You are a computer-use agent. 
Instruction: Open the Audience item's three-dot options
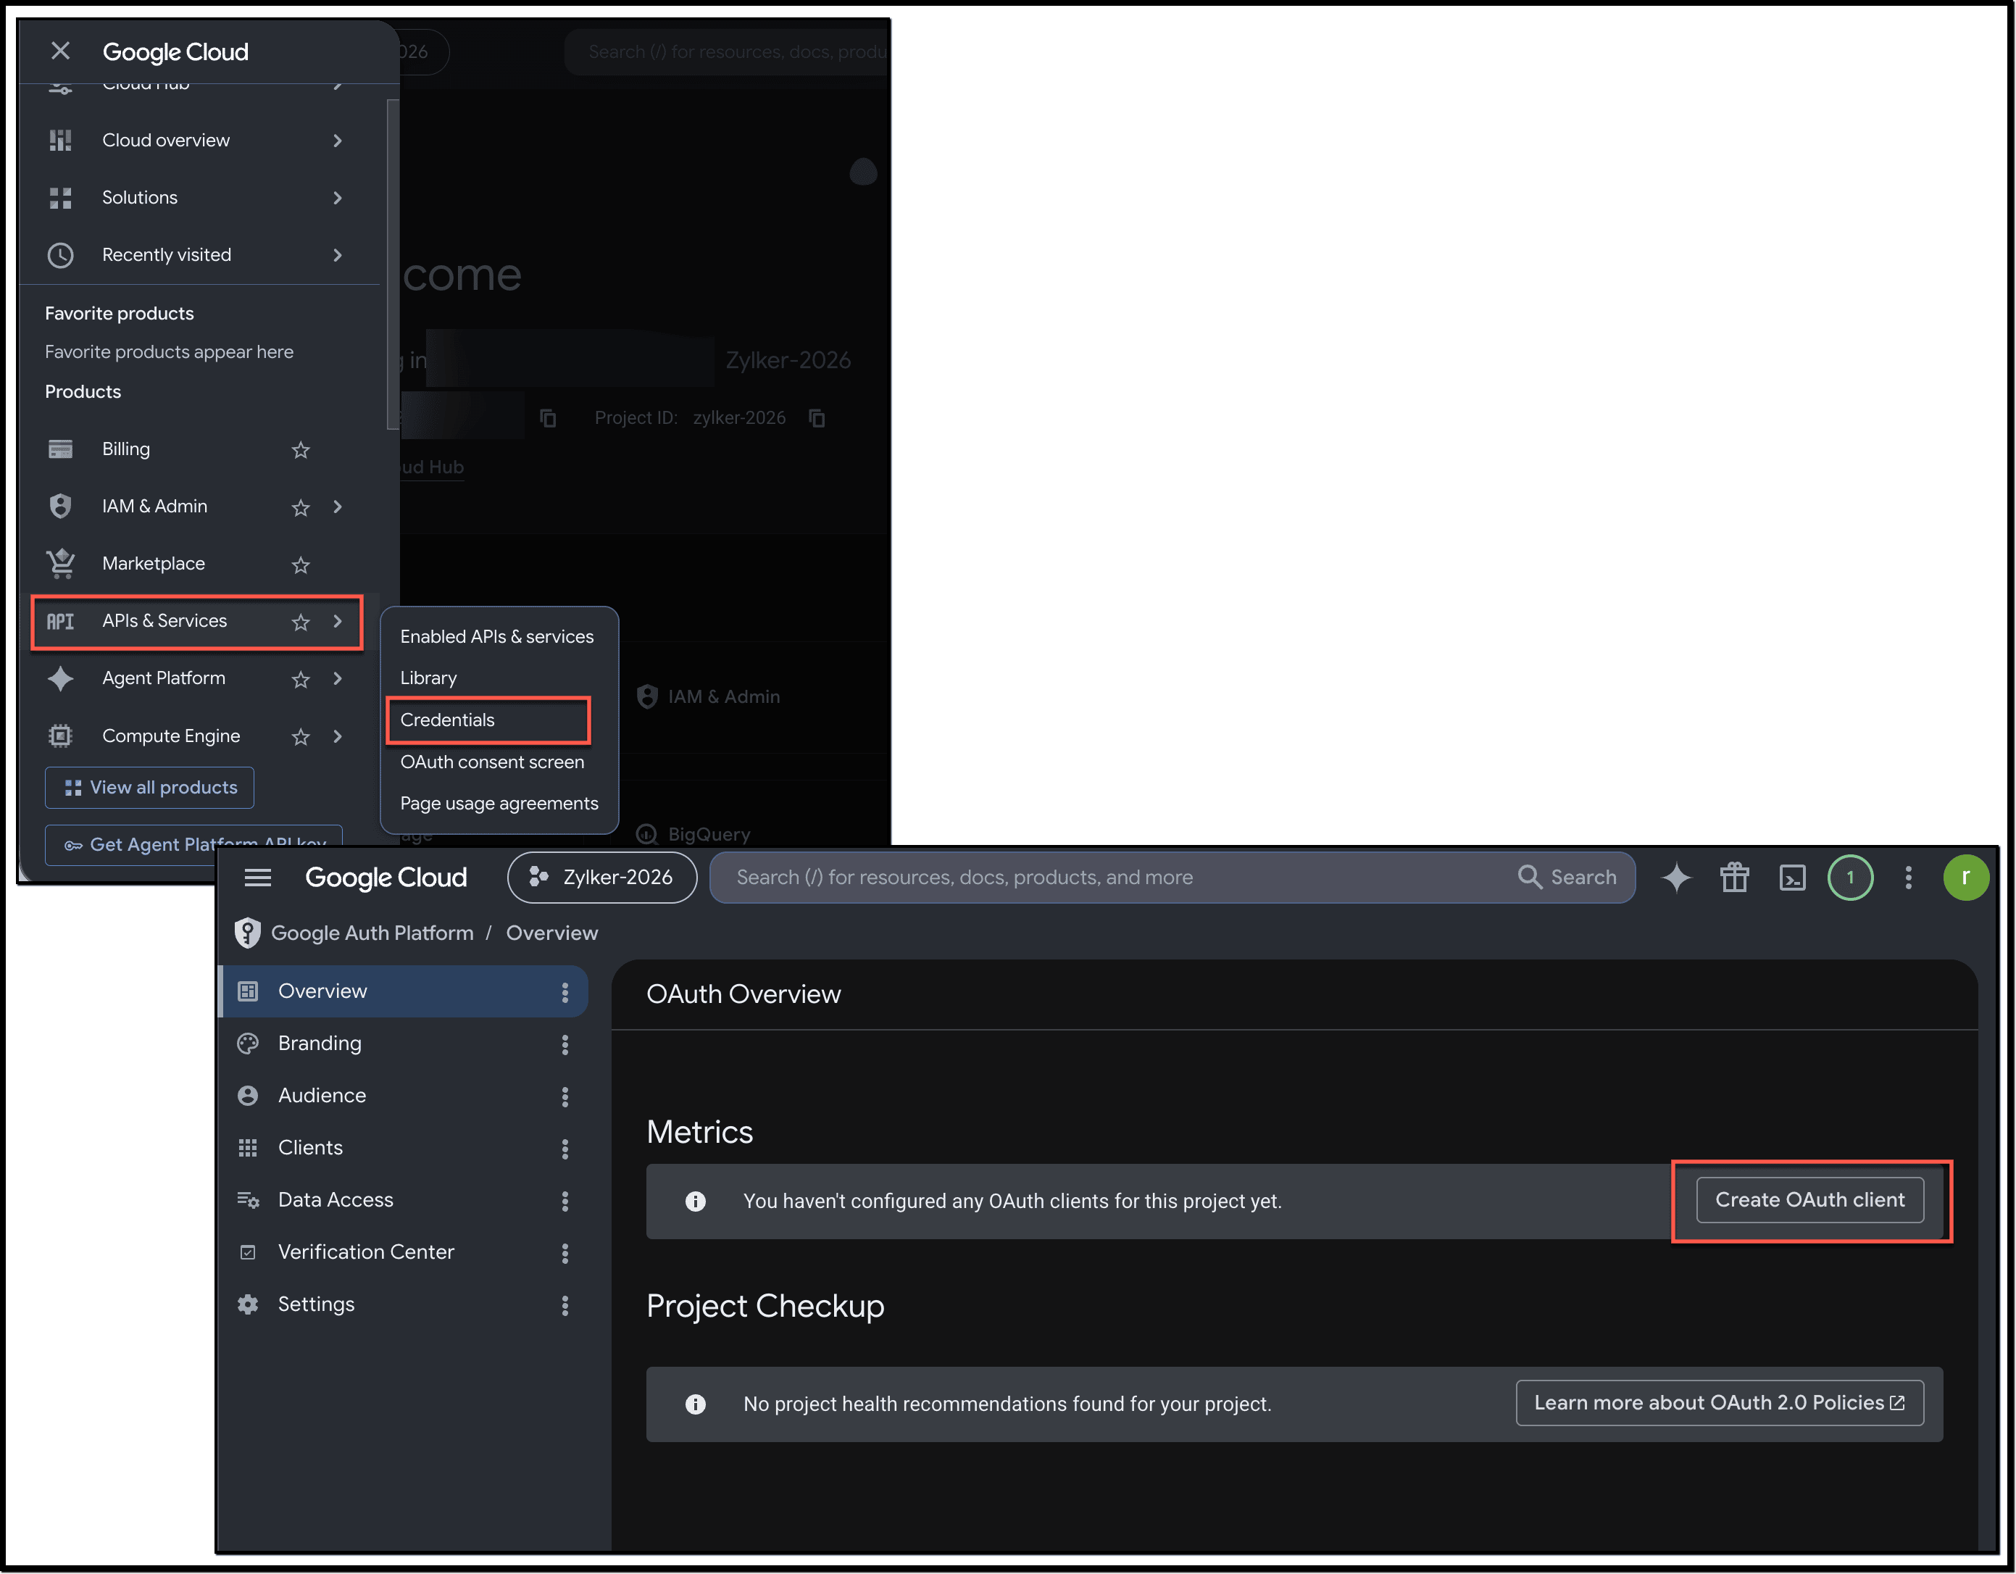[x=565, y=1096]
